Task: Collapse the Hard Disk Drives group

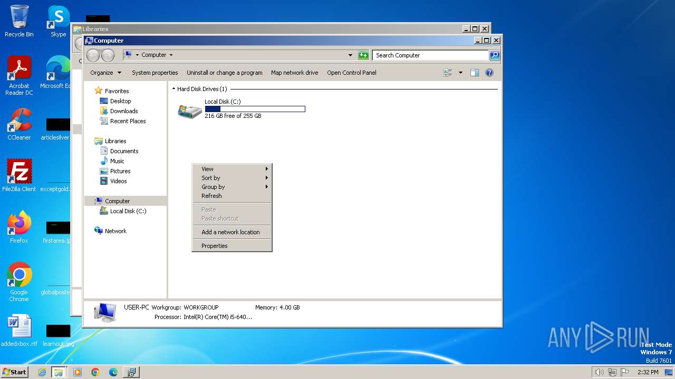Action: tap(174, 89)
